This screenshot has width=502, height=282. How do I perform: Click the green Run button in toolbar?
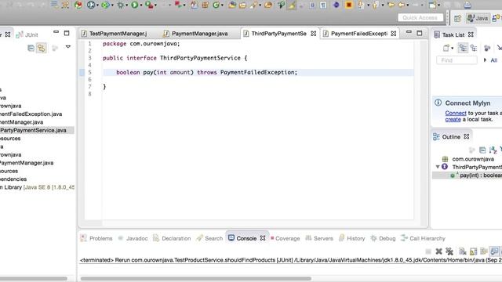click(134, 5)
